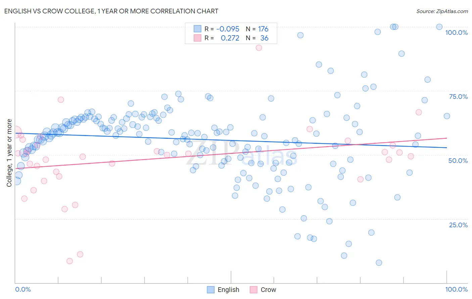The width and height of the screenshot is (472, 299).
Task: Click the 75.0% y-axis label
Action: [x=458, y=97]
